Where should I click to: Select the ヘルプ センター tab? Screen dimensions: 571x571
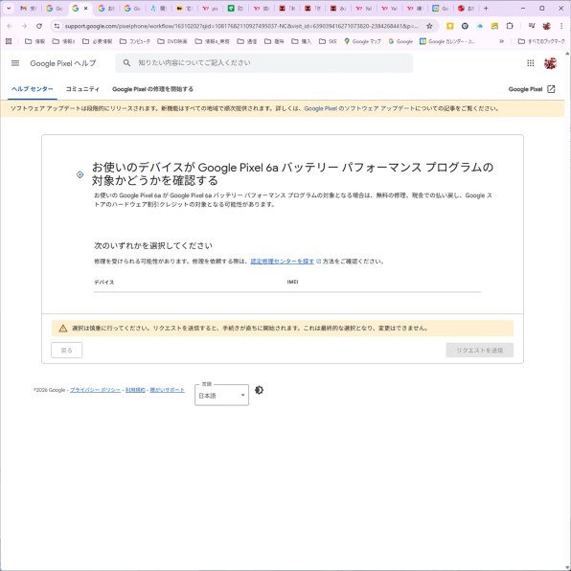(x=32, y=89)
